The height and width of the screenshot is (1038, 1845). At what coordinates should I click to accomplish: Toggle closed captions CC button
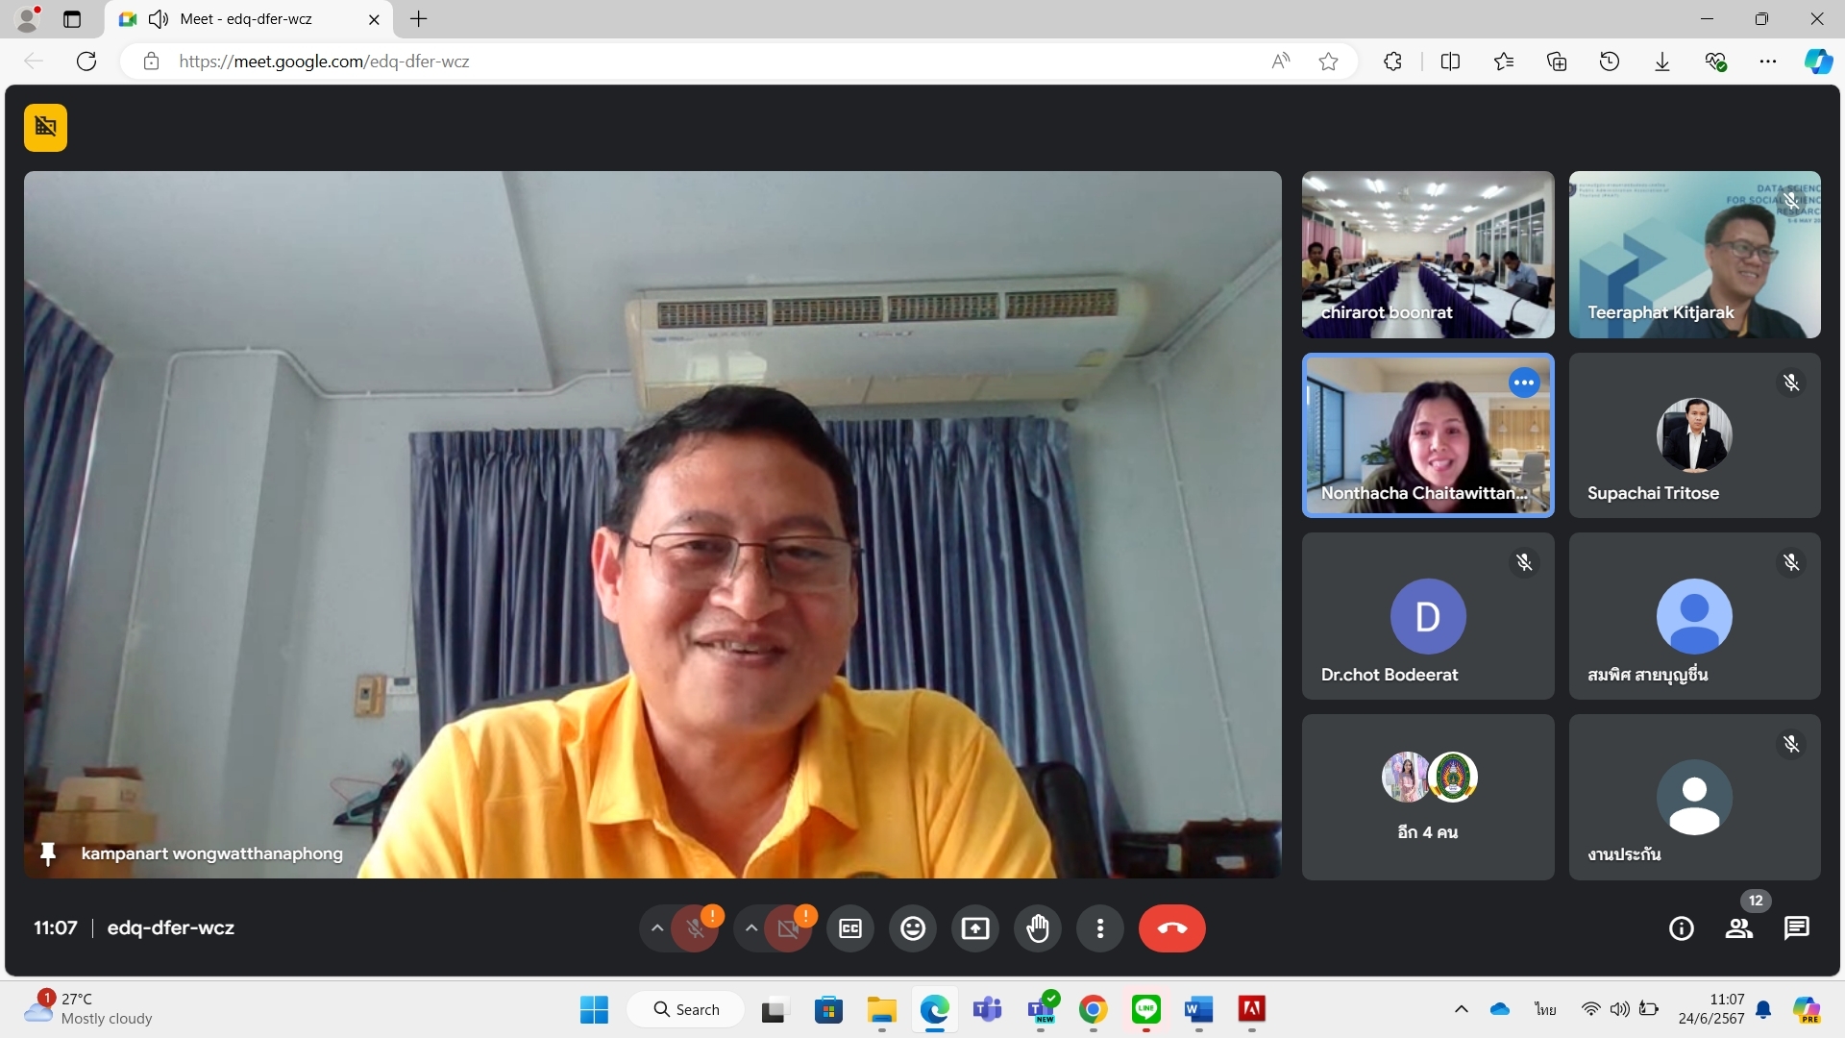point(850,928)
